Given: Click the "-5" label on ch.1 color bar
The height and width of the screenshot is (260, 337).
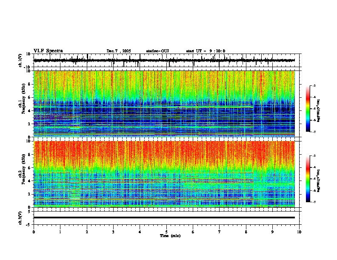Looking at the screenshot, I should [x=314, y=109].
